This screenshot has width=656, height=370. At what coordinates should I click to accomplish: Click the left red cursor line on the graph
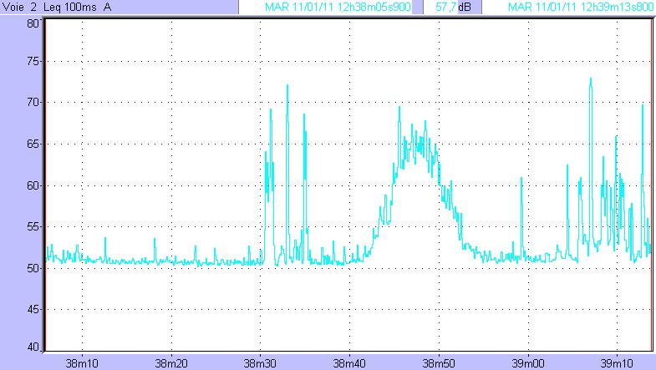click(x=45, y=185)
